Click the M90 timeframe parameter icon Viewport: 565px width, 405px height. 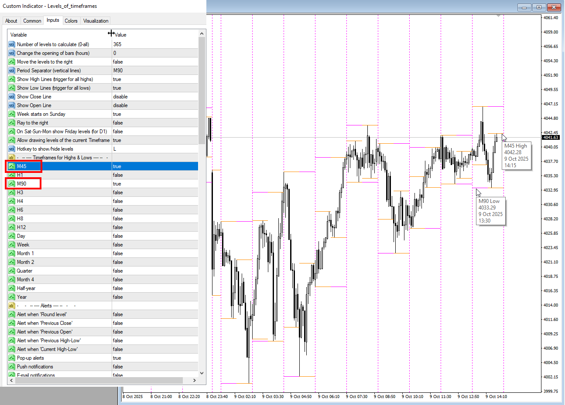(12, 184)
